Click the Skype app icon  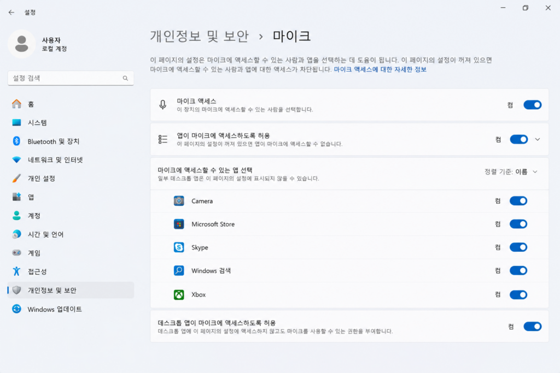(x=179, y=247)
